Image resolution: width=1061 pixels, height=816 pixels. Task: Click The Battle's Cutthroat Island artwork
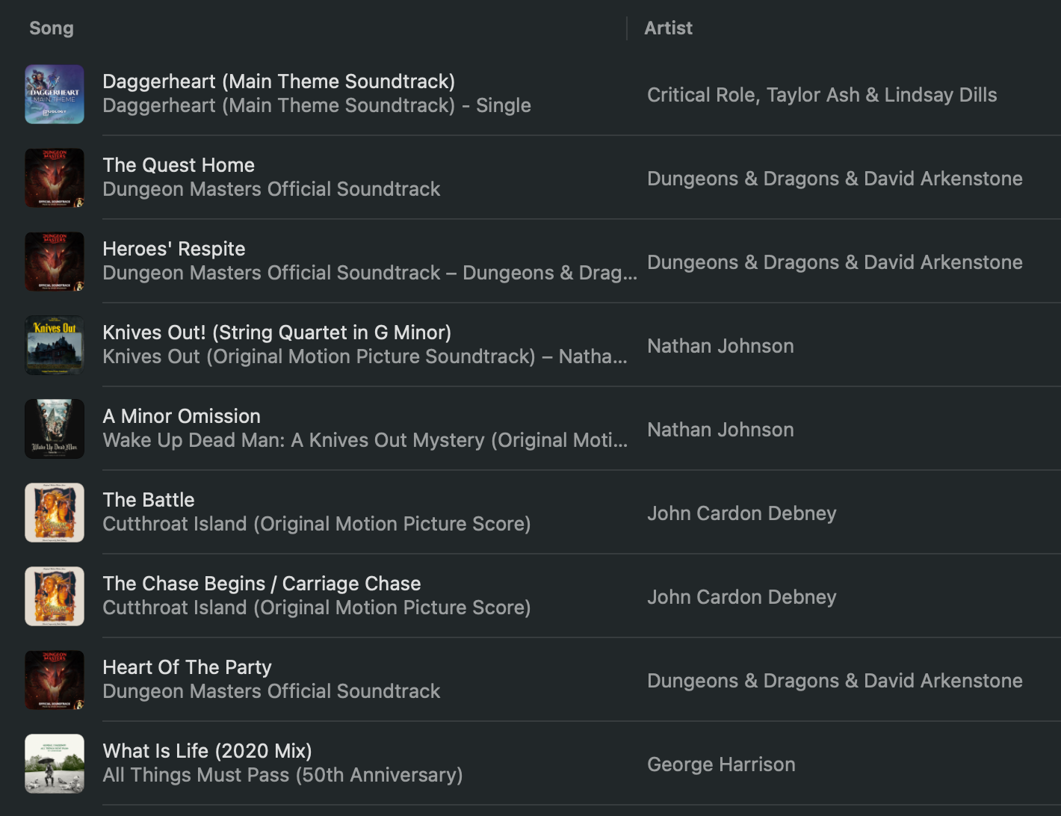point(55,513)
